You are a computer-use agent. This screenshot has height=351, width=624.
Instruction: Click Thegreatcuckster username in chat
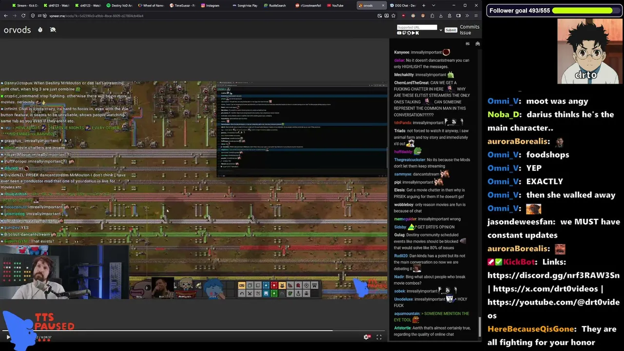(409, 160)
